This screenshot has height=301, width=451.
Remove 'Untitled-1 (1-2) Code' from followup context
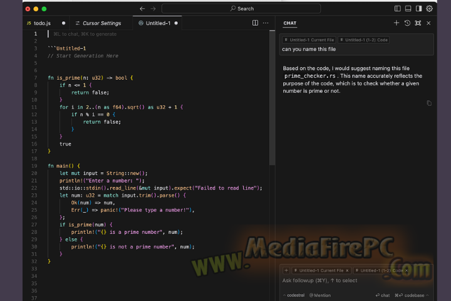coord(407,270)
